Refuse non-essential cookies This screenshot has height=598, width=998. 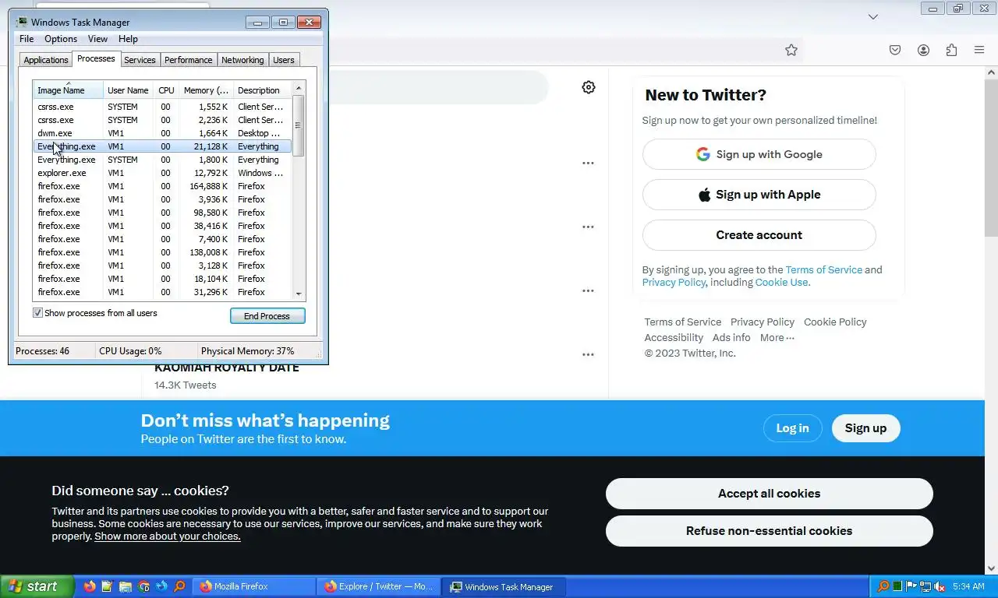pos(769,531)
